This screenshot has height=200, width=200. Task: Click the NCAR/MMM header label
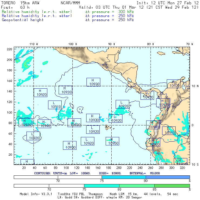coord(70,3)
